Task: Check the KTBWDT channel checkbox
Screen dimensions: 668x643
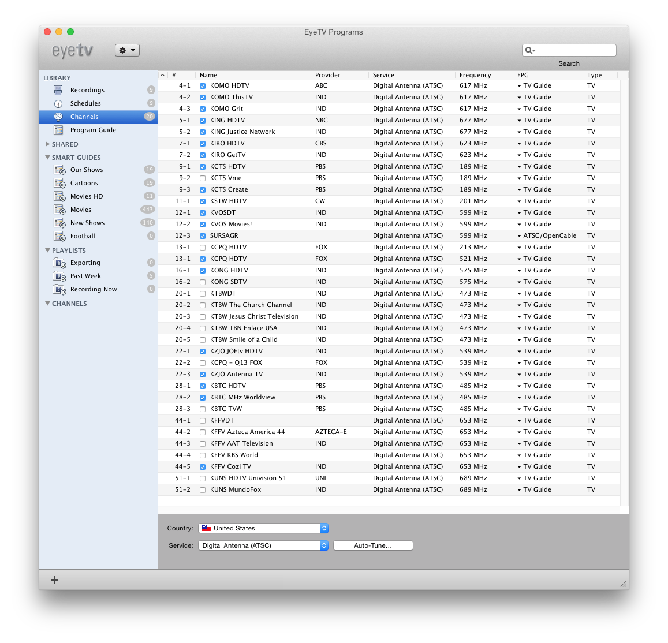Action: [203, 293]
